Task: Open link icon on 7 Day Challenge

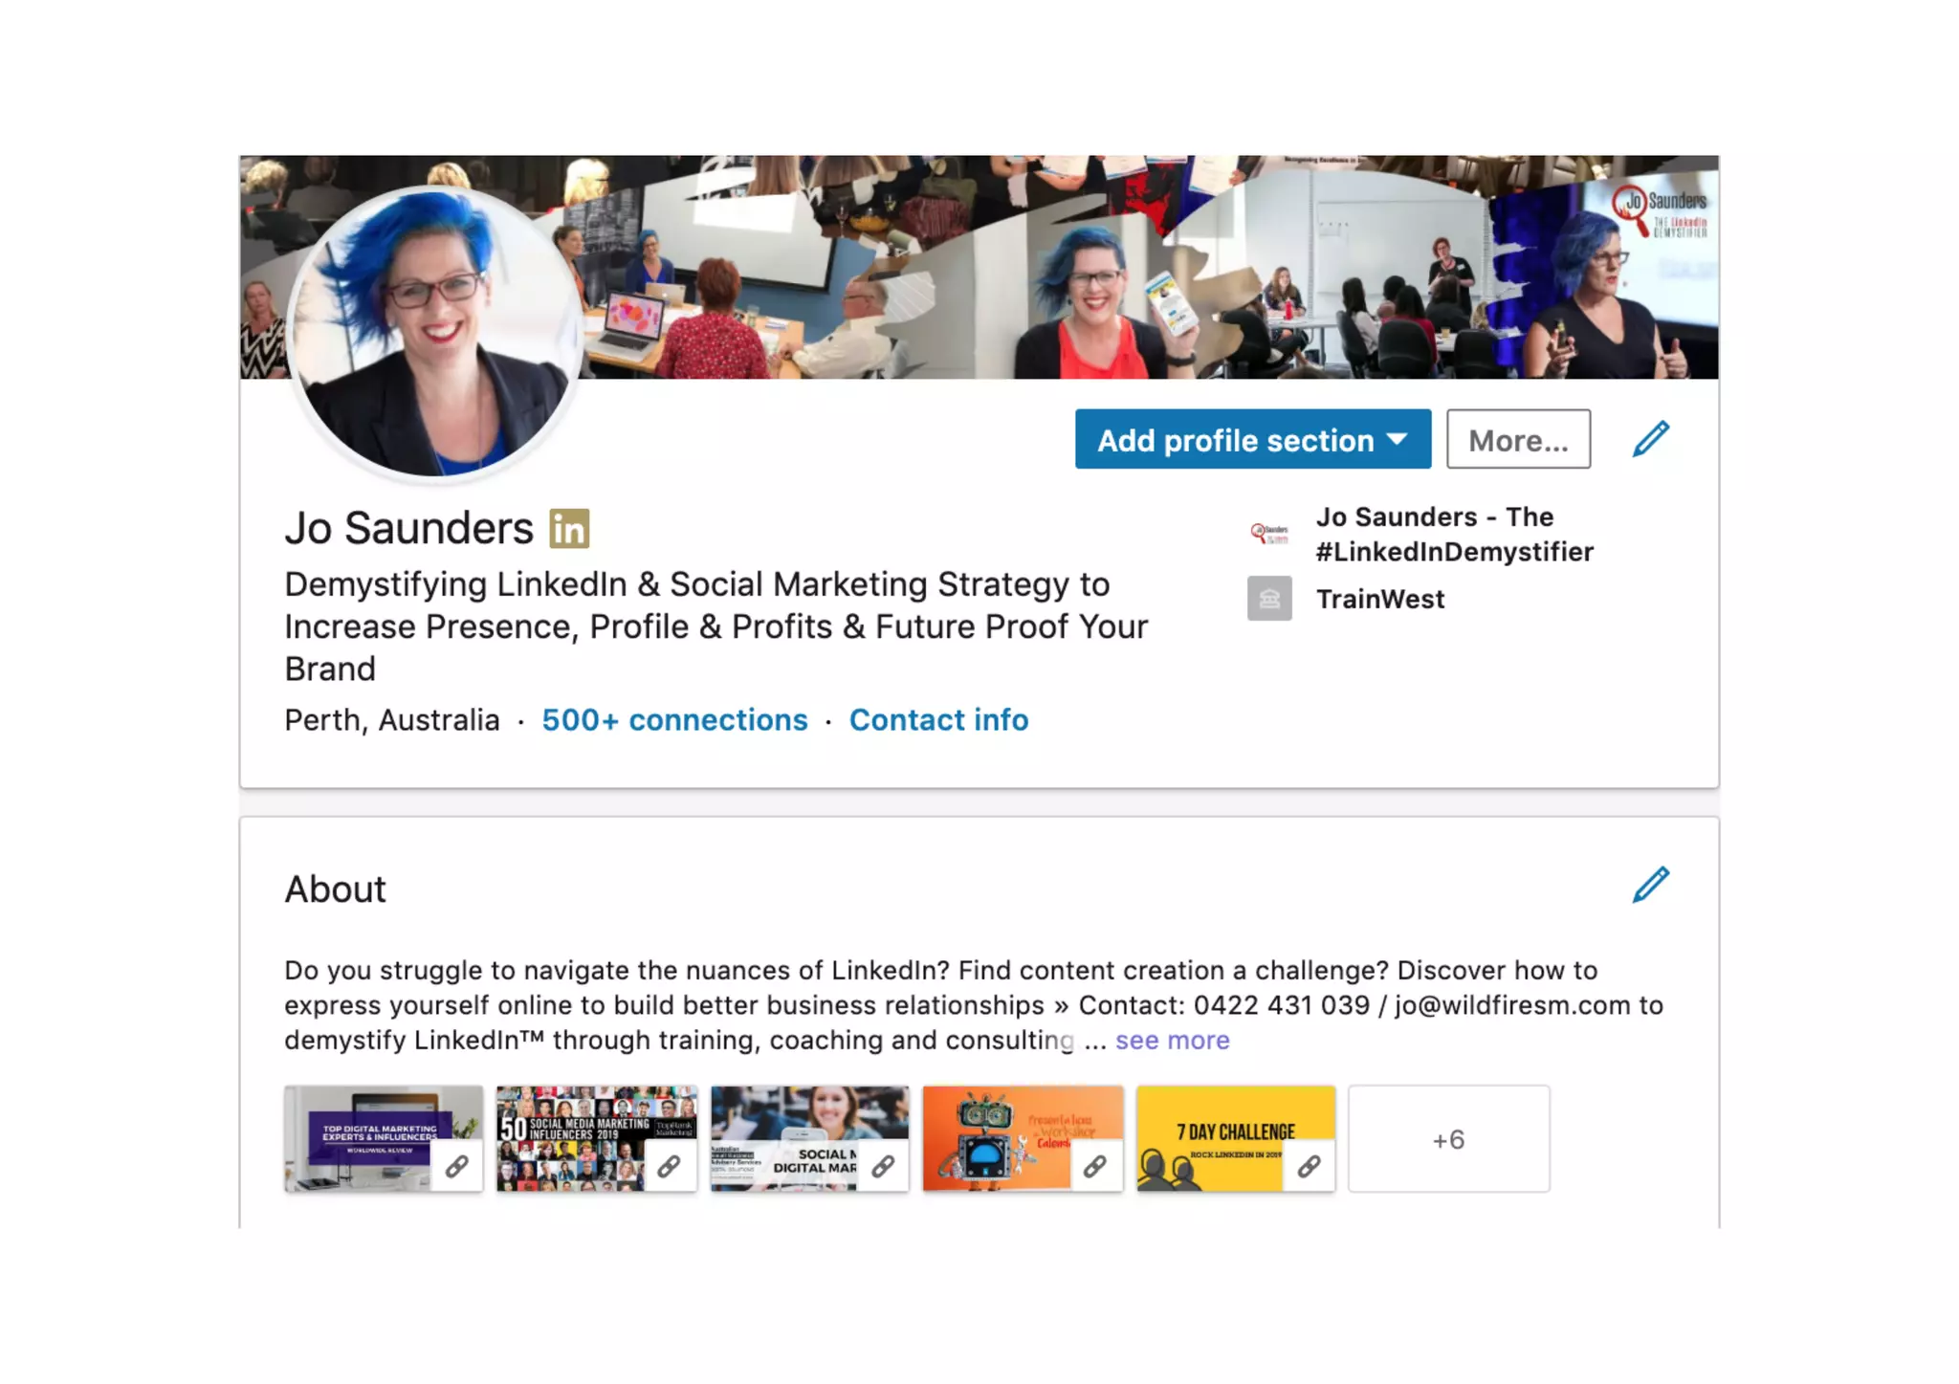Action: (1309, 1166)
